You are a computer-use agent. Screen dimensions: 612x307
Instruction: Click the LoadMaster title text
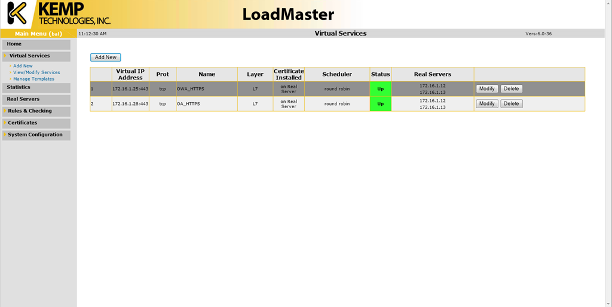pos(288,14)
